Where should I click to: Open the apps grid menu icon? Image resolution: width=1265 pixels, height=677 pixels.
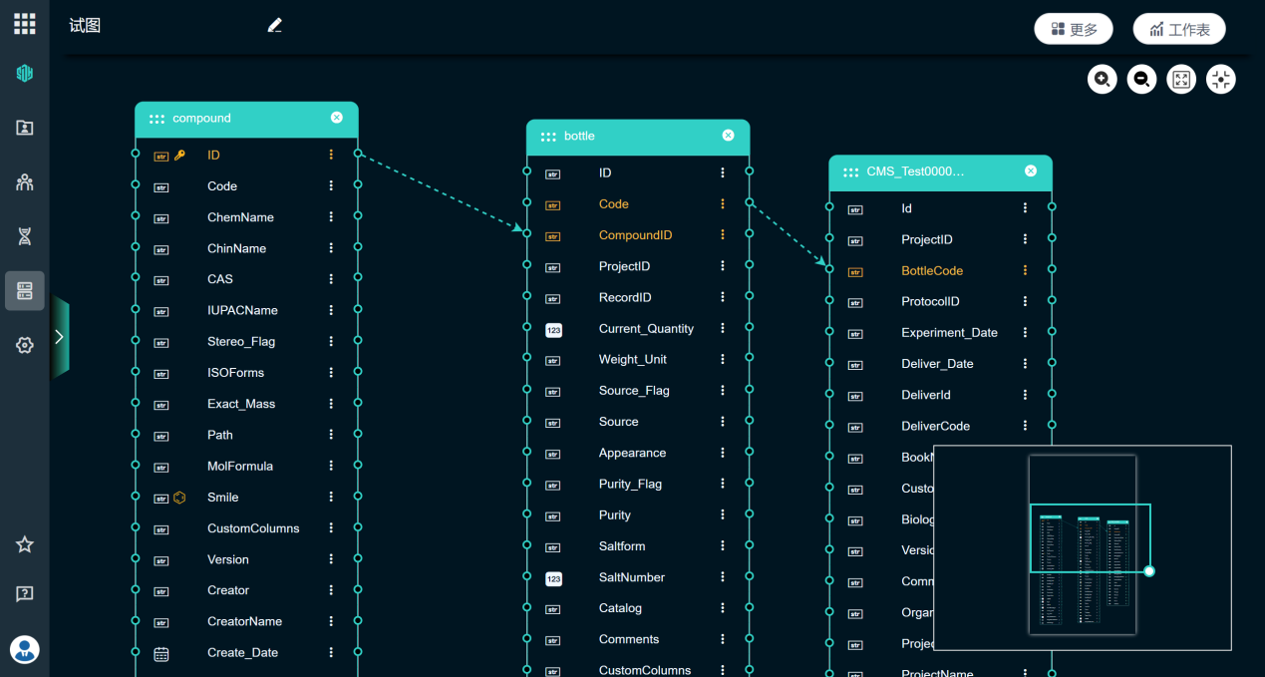click(25, 24)
